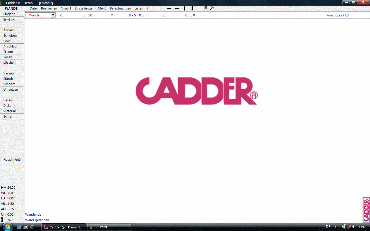Click the vertical CADDER logo at bottom right

366,210
